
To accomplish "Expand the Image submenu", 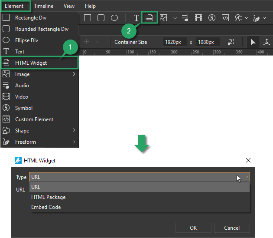I will click(40, 74).
